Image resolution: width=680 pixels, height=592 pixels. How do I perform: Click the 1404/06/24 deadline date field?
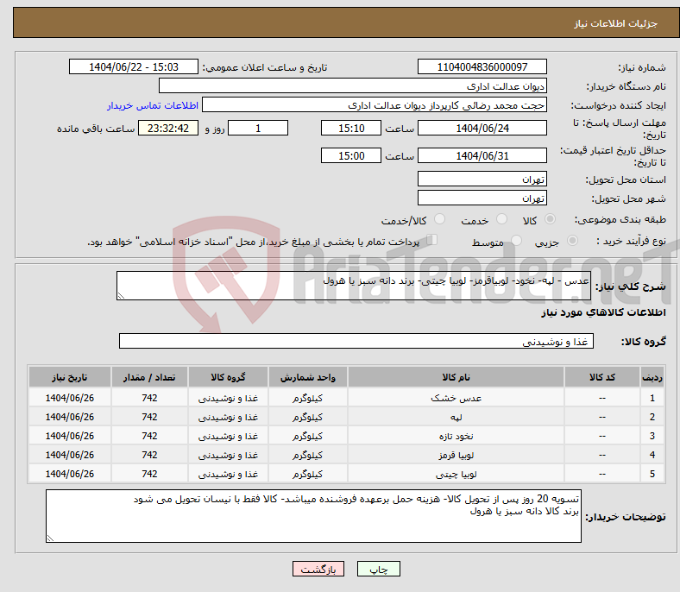click(x=482, y=128)
